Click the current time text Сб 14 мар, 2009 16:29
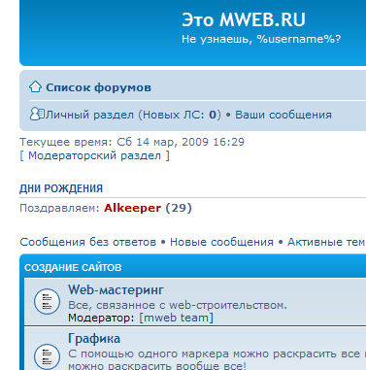Screen dimensions: 366x370 point(181,142)
